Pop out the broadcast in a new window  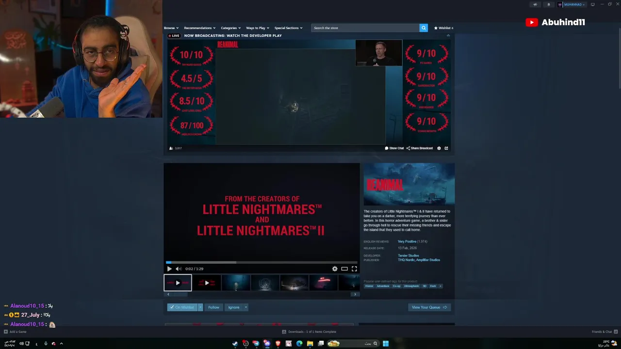446,148
